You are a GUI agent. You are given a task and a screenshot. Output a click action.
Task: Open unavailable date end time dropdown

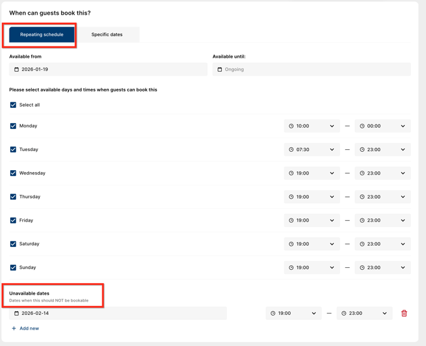pyautogui.click(x=364, y=313)
